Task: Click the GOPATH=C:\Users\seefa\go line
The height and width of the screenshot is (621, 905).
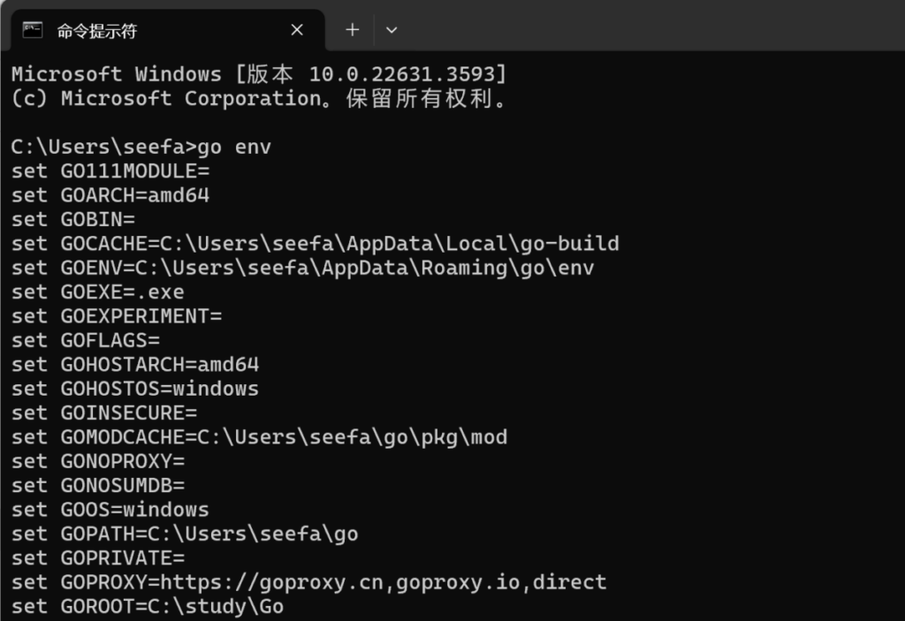Action: (185, 534)
